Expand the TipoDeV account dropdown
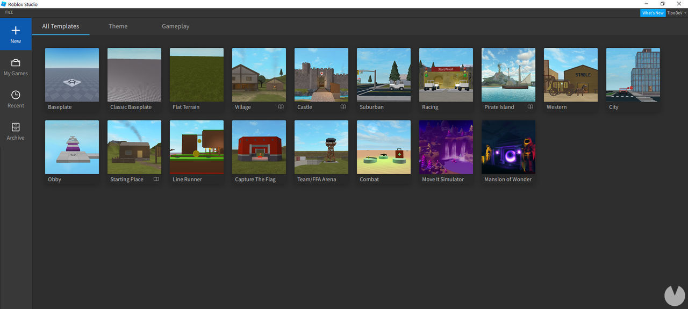Viewport: 688px width, 309px height. [677, 13]
